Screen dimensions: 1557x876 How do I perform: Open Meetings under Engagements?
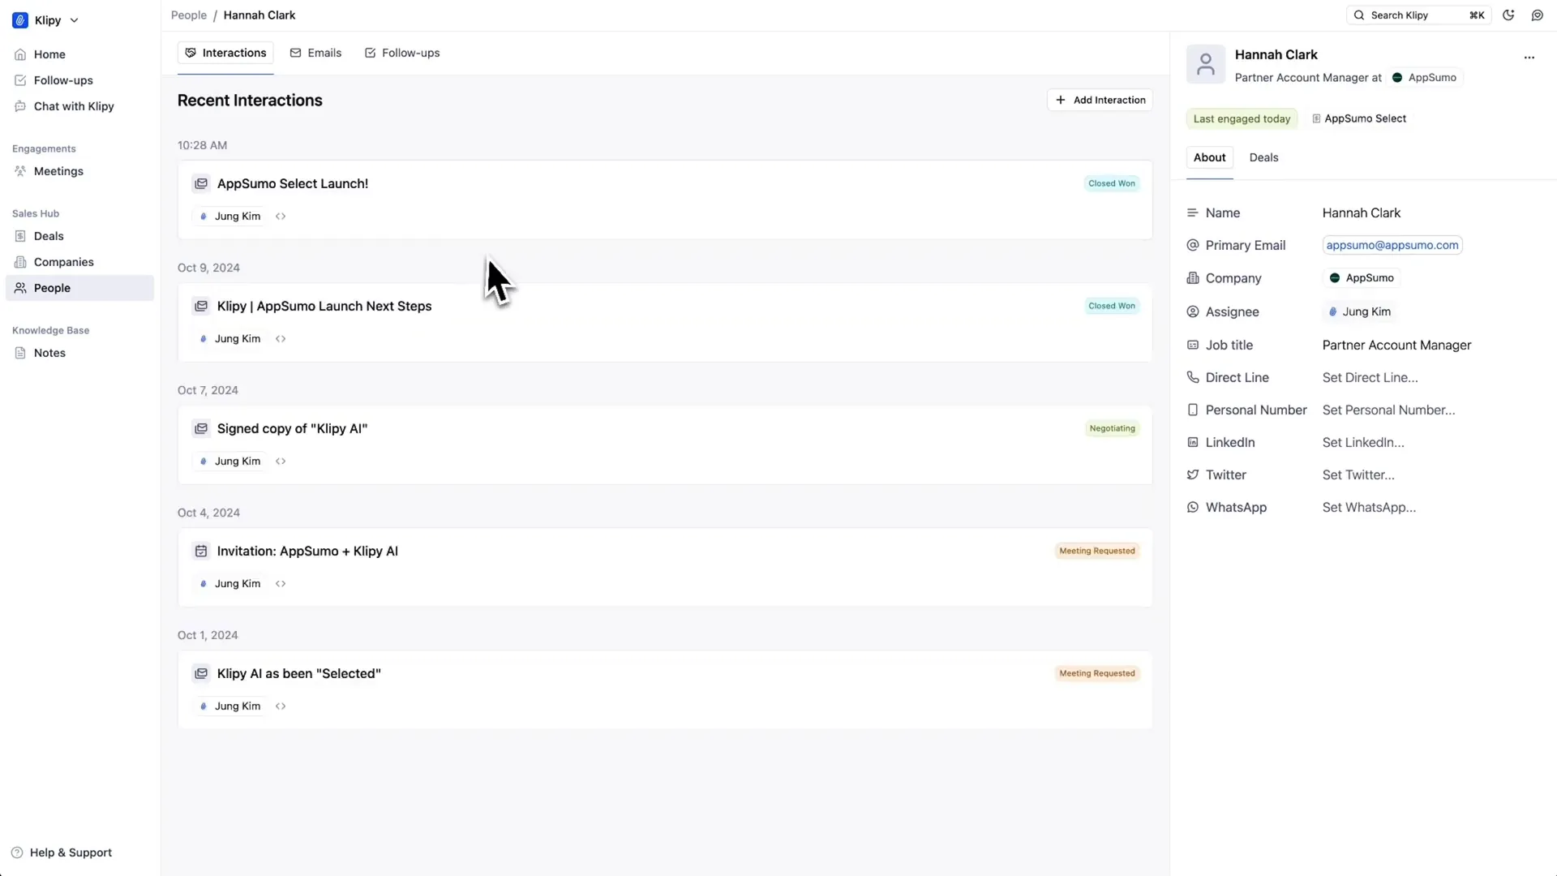(79, 171)
